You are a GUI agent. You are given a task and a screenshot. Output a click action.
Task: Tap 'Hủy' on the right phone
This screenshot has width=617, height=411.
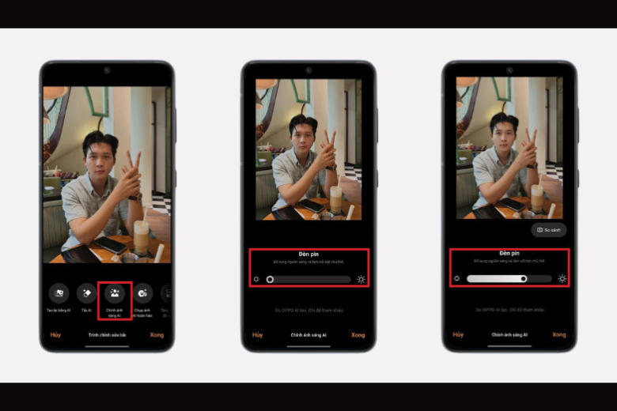[x=458, y=334]
